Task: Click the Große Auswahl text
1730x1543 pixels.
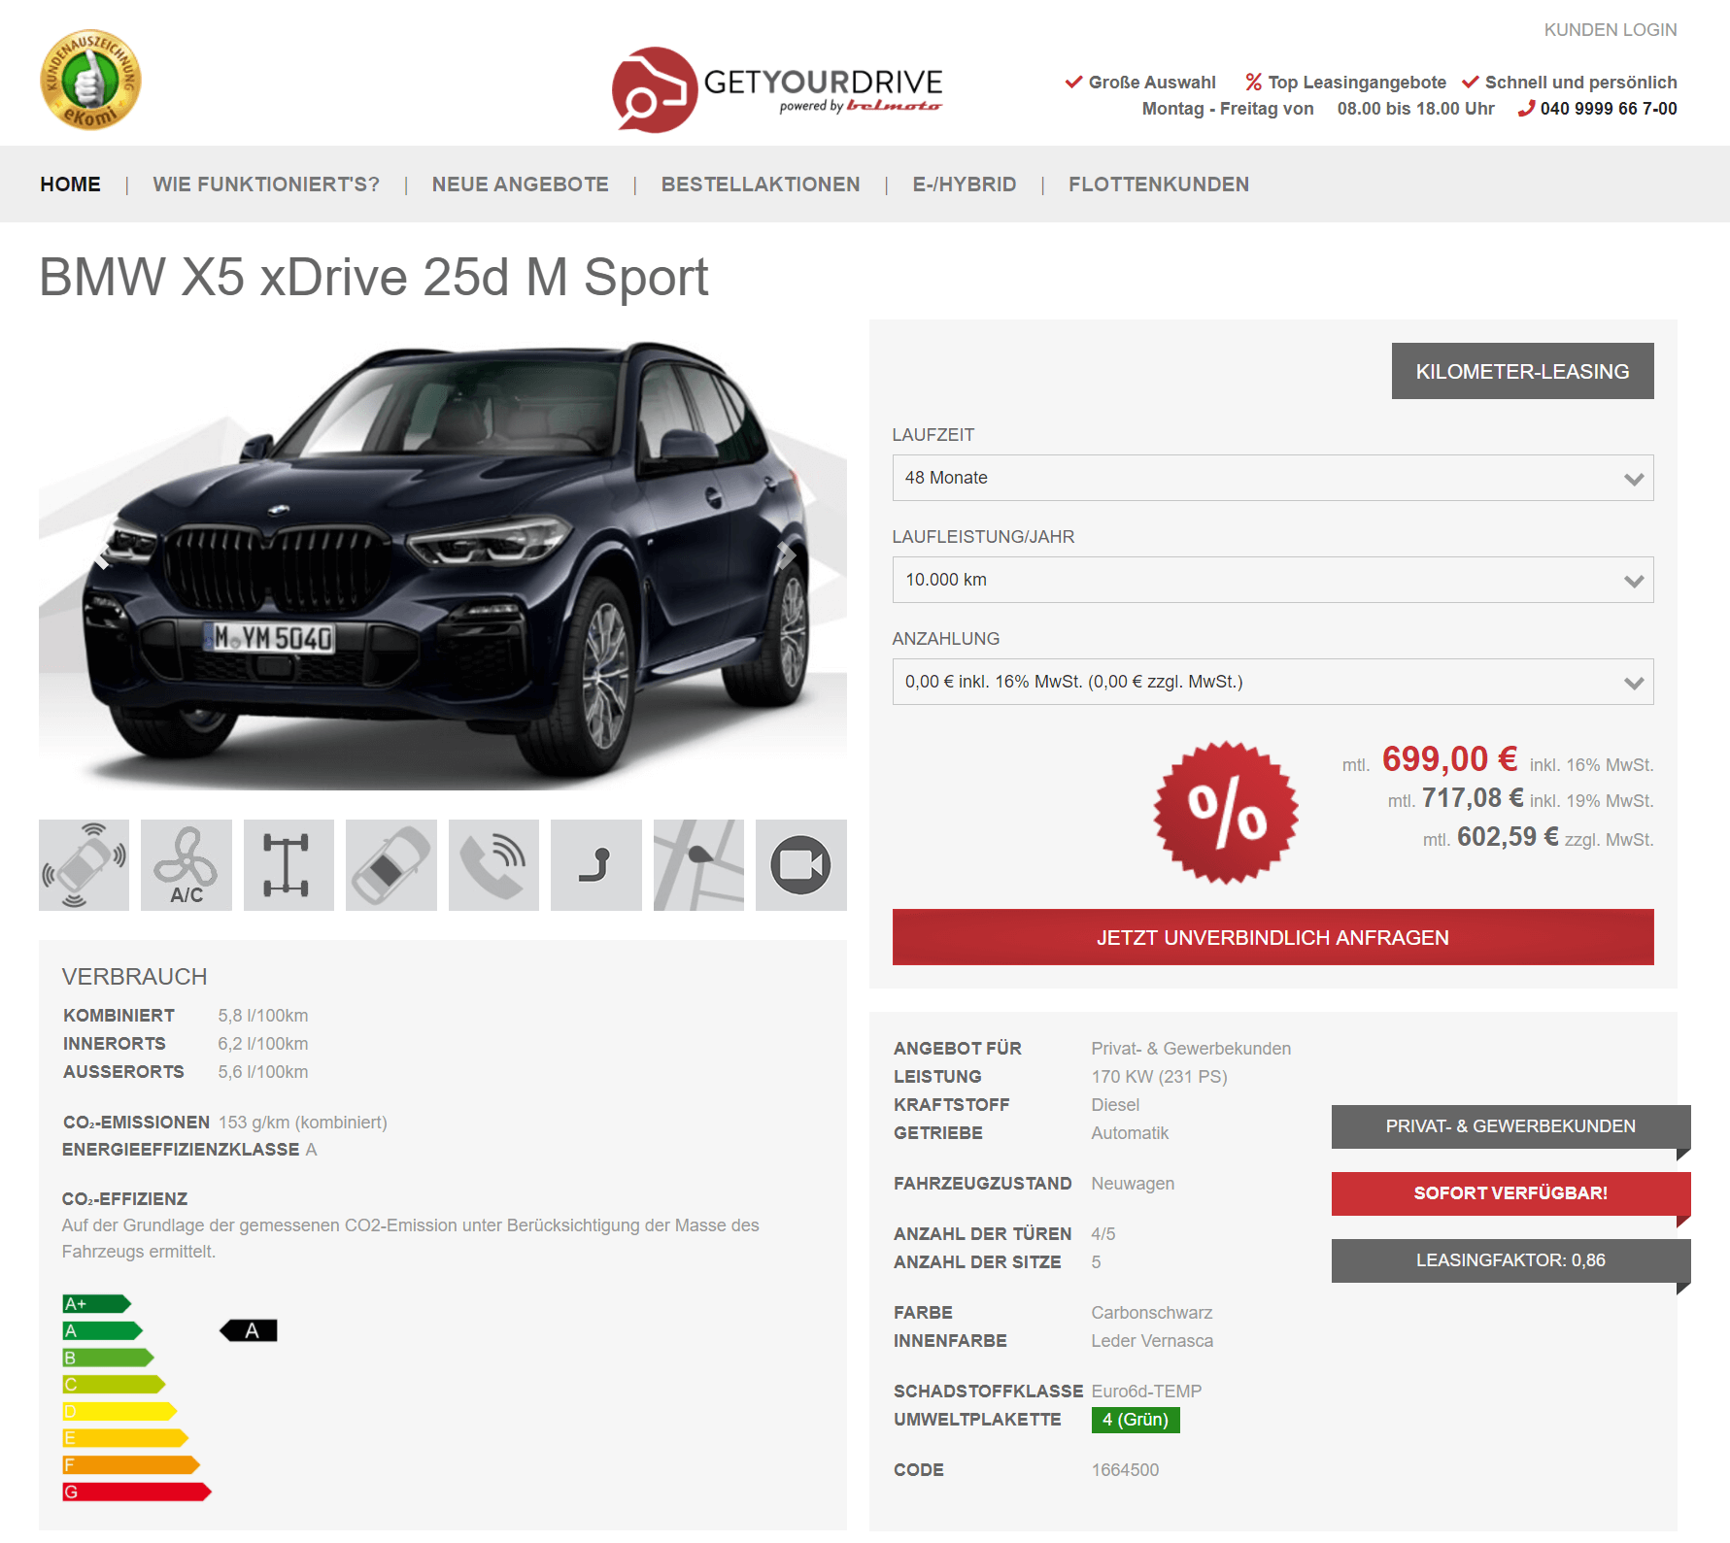Action: (1152, 83)
